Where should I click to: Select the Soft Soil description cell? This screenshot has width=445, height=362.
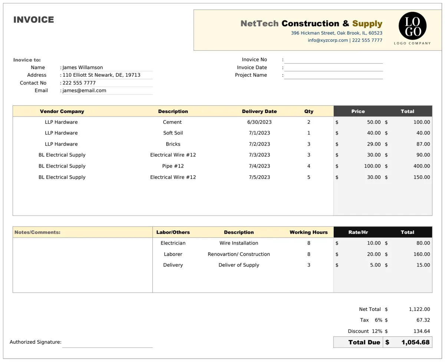point(173,133)
